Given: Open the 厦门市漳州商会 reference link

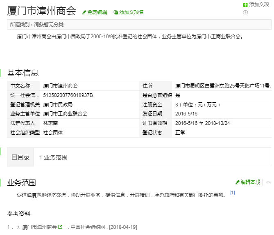Looking at the screenshot, I should 39,227.
